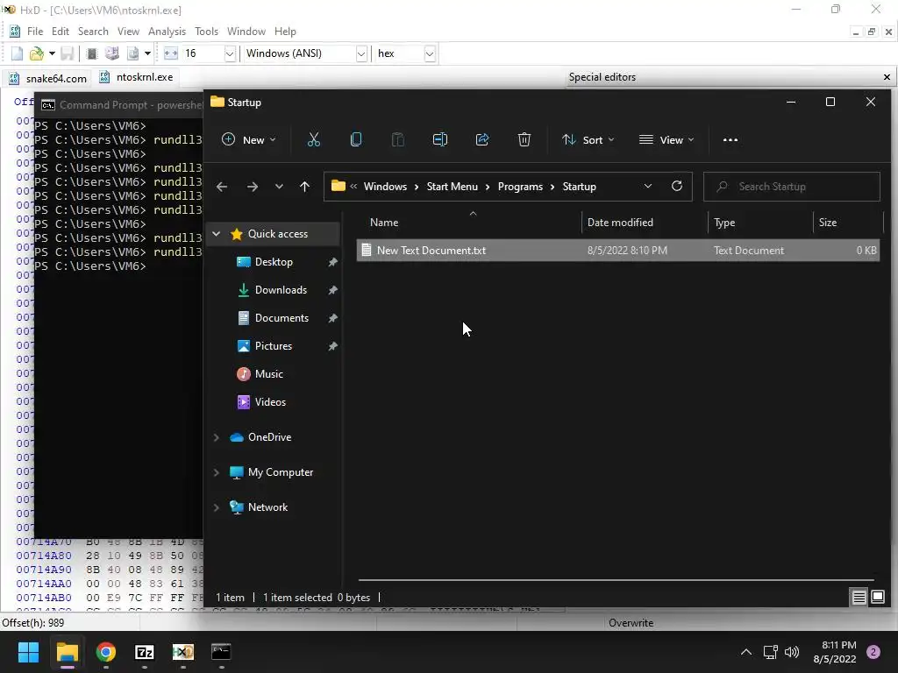The width and height of the screenshot is (898, 673).
Task: Expand OneDrive tree node
Action: click(217, 437)
